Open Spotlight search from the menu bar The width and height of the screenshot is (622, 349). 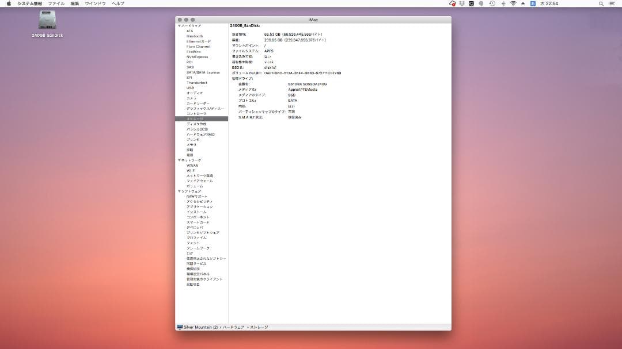pos(601,3)
